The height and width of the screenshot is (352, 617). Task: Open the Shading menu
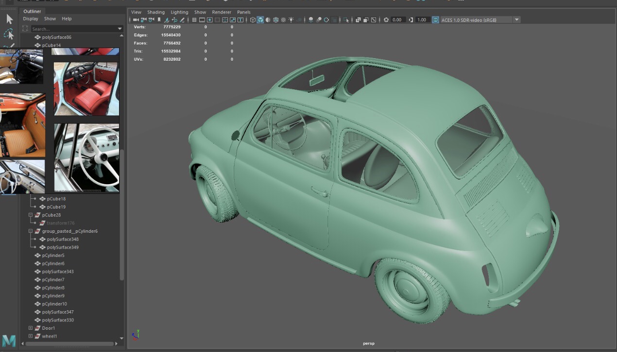(x=156, y=12)
